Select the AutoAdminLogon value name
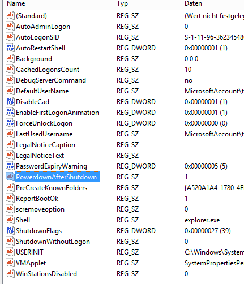Image resolution: width=244 pixels, height=284 pixels. (43, 27)
